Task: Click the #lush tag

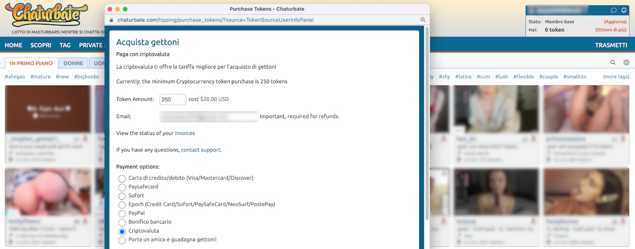Action: [x=501, y=76]
